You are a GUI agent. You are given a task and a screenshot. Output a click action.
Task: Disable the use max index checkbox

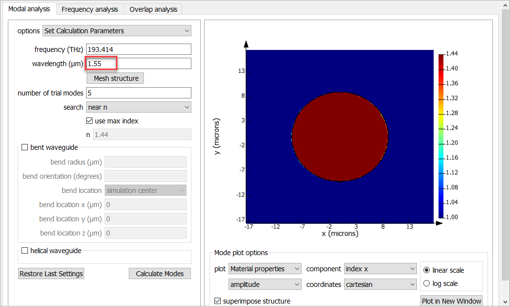point(89,120)
